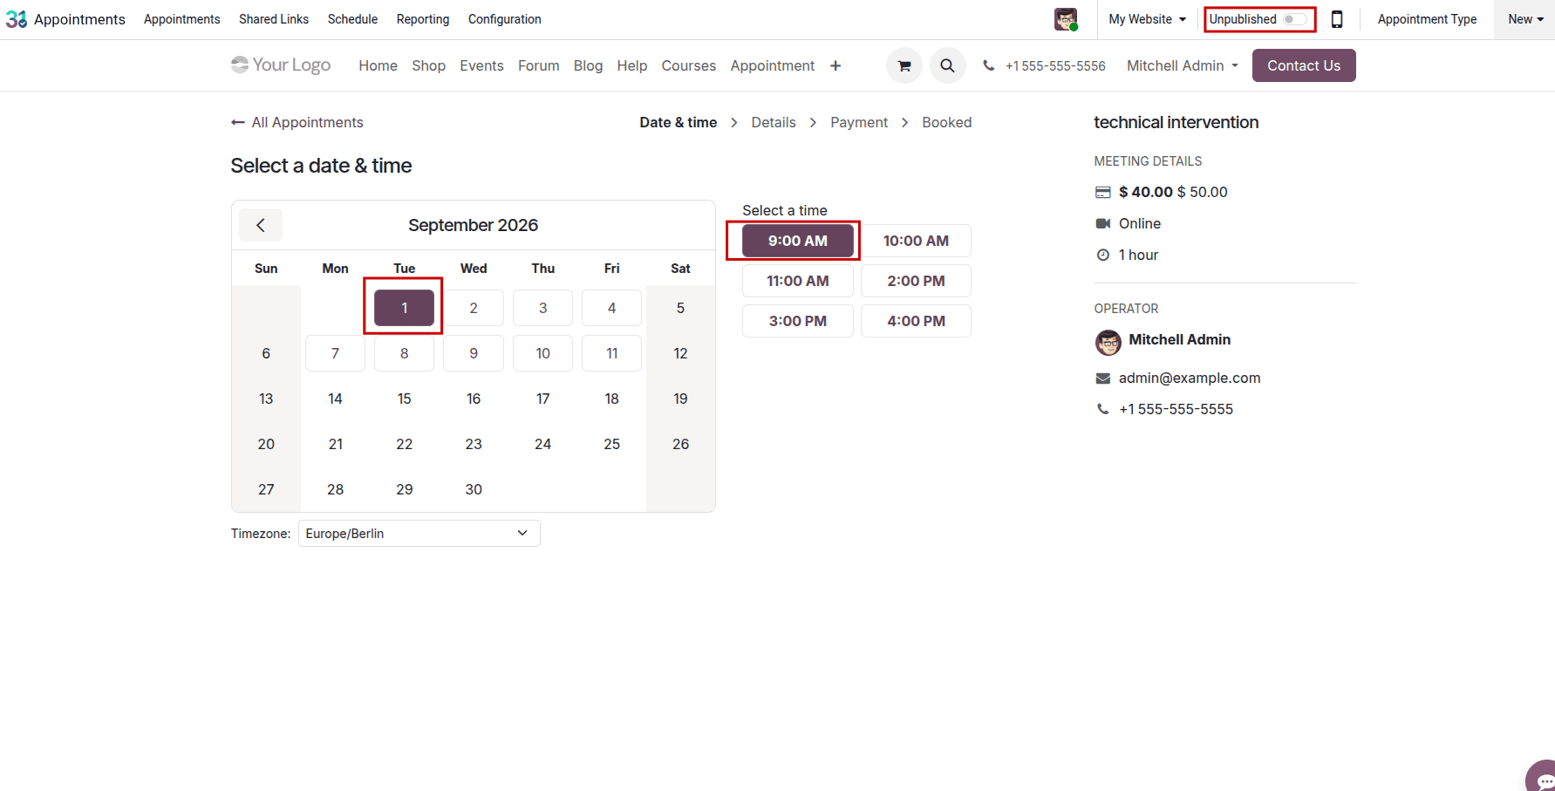This screenshot has height=791, width=1555.
Task: Pick September 4 on the calendar
Action: tap(612, 308)
